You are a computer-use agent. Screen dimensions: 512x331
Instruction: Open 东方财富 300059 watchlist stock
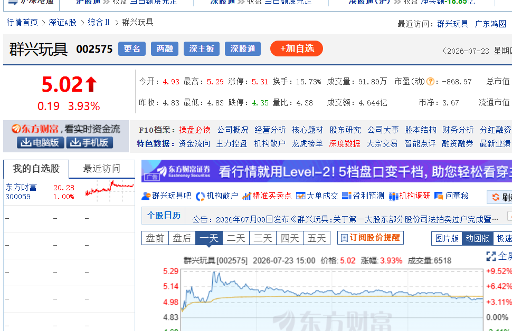click(x=21, y=192)
